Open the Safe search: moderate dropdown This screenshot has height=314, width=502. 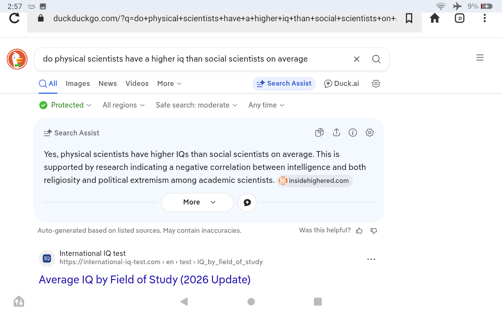(x=196, y=105)
